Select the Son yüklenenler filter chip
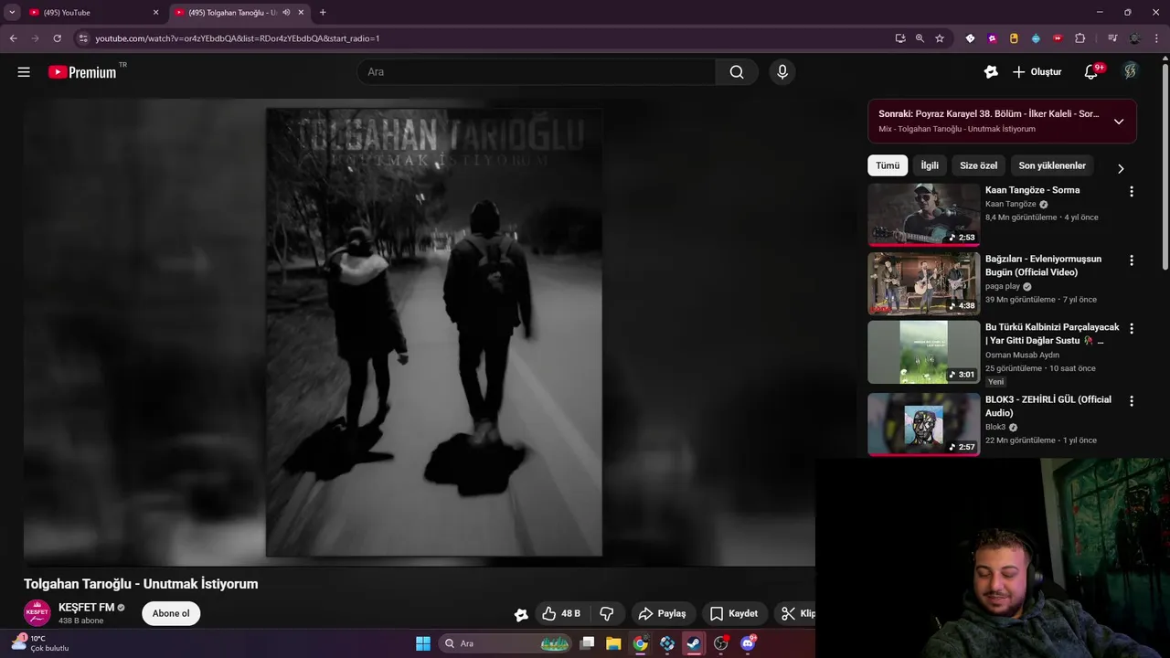The width and height of the screenshot is (1170, 658). coord(1052,165)
